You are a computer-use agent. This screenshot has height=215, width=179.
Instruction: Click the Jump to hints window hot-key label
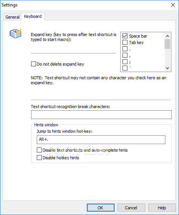(64, 131)
